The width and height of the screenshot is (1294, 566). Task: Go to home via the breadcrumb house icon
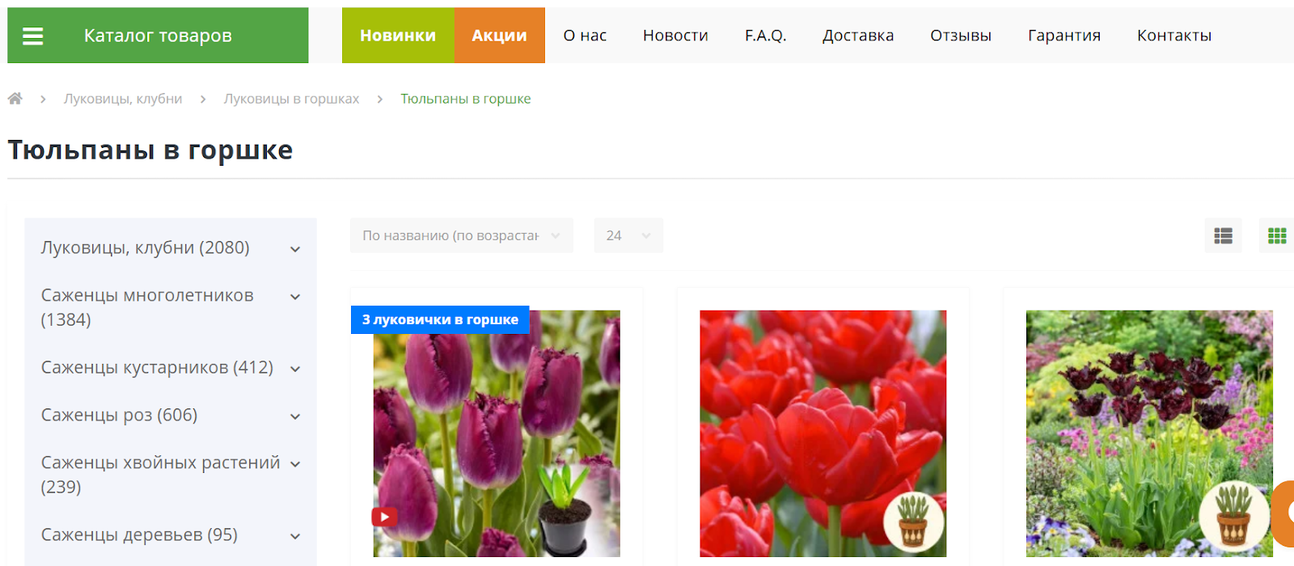pos(15,99)
